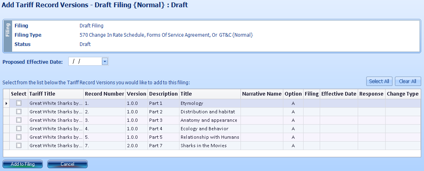Click the row indicator arrow beside Etymology
This screenshot has height=171, width=424.
point(6,103)
